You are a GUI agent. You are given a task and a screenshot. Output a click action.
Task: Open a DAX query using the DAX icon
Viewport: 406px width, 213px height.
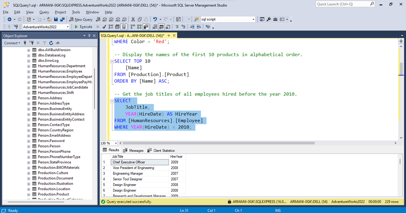(125, 20)
